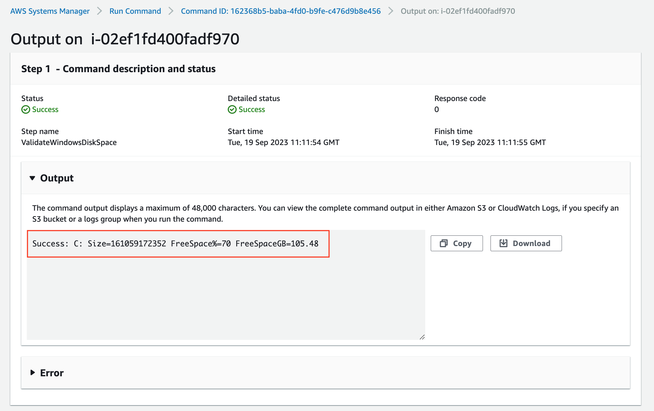
Task: Click the Success icon under Detailed status
Action: click(x=232, y=110)
